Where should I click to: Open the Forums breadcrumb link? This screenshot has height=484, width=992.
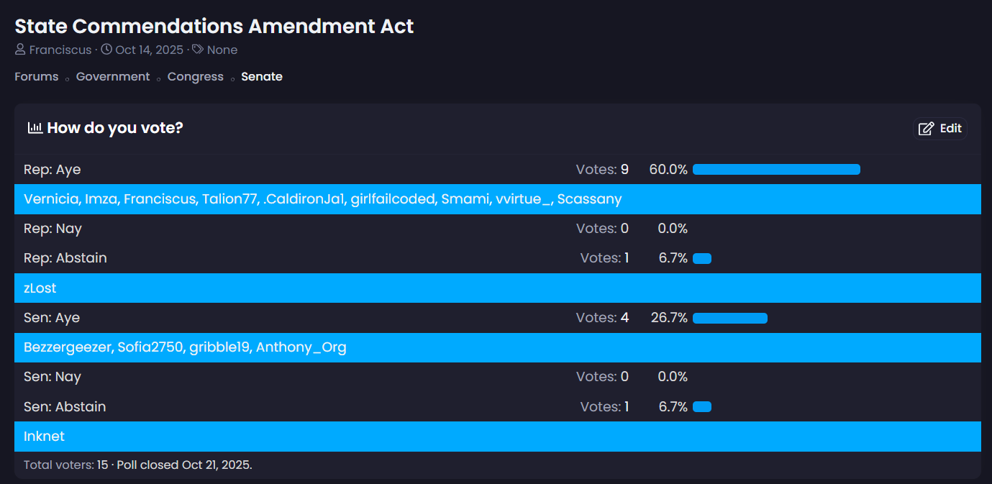tap(37, 77)
